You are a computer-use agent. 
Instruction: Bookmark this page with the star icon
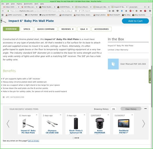click(110, 11)
